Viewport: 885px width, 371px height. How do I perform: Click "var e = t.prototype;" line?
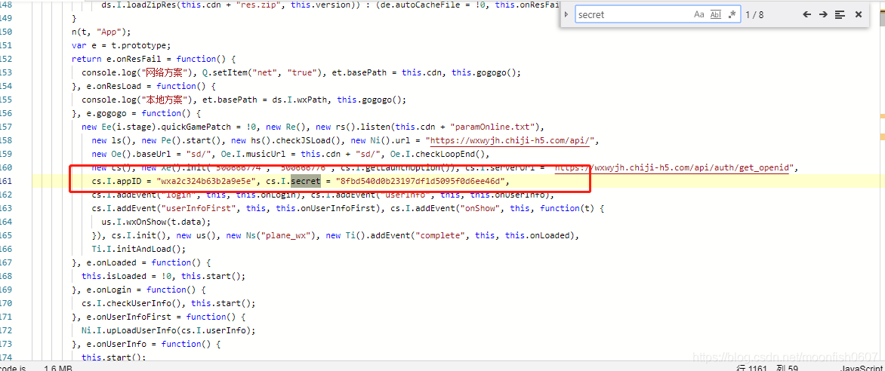122,46
